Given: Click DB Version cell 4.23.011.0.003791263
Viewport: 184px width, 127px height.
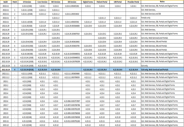Looking at the screenshot, I should click(72, 120).
